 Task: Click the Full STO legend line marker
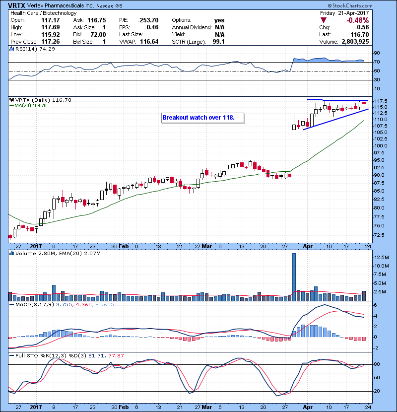point(11,355)
